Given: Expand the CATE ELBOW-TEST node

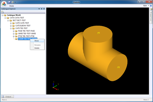Looking at the screenshot, I should (11, 26).
